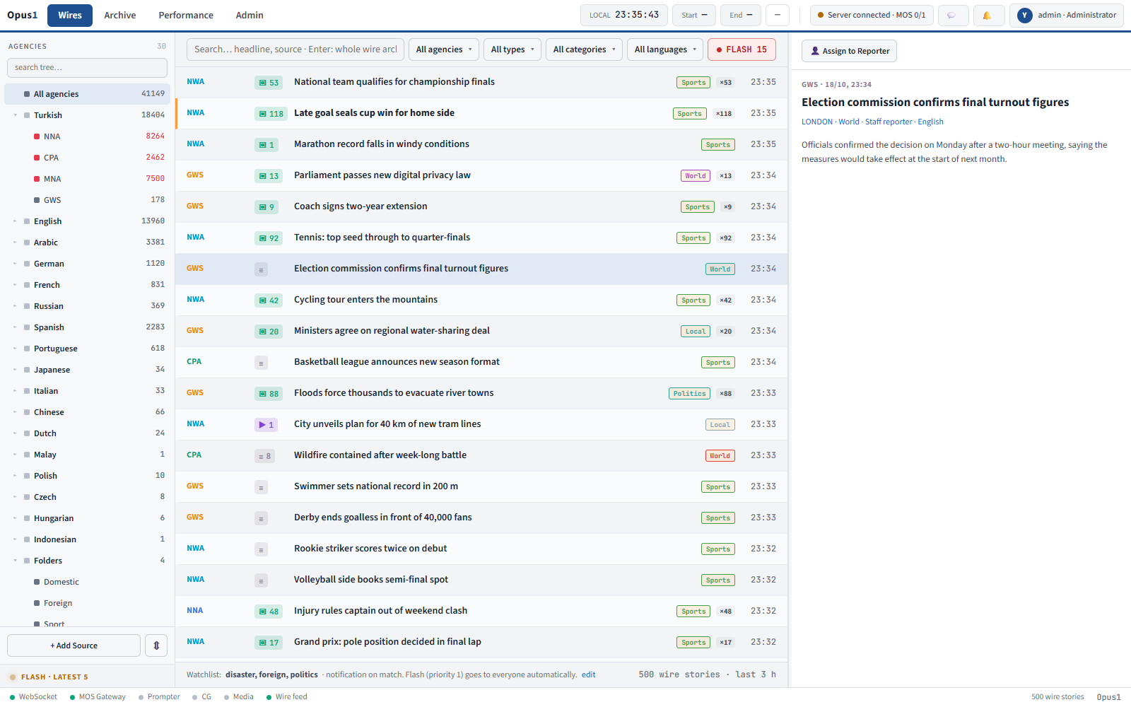
Task: Select the Domestic folder
Action: (88, 582)
